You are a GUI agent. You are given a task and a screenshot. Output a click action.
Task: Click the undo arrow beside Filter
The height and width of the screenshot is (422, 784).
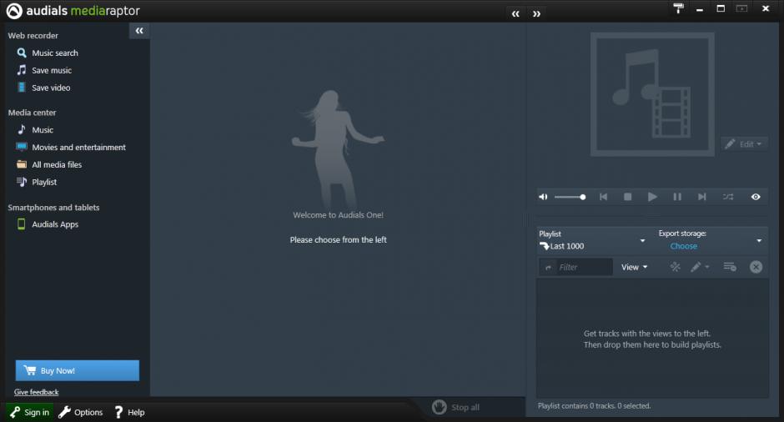[548, 268]
